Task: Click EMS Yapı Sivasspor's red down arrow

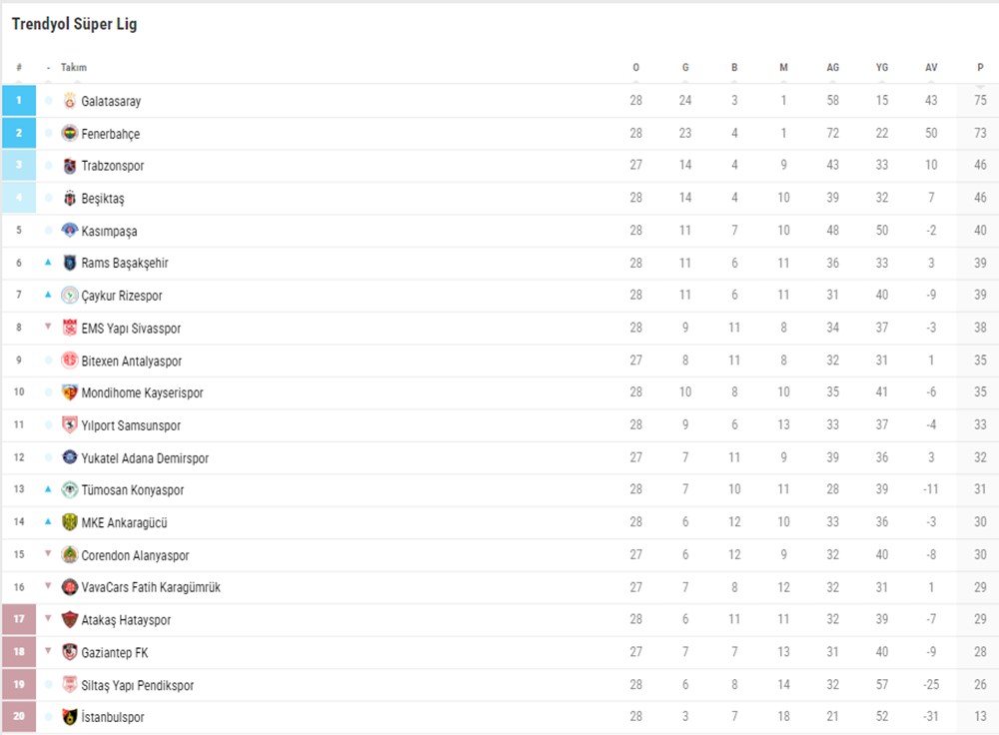Action: 48,328
